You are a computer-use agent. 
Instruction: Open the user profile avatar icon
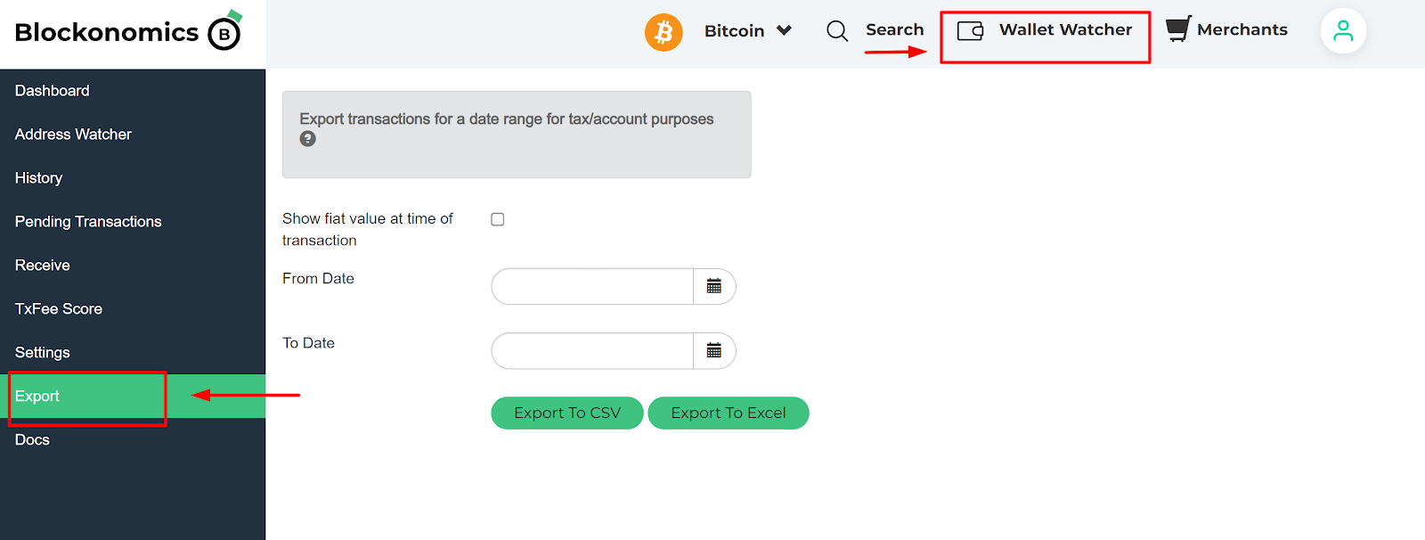1343,31
